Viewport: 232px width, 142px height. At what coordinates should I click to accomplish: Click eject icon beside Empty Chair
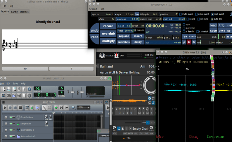point(123,129)
